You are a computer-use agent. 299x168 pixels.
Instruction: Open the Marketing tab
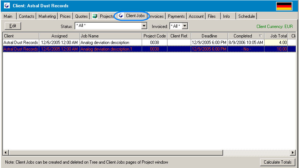tap(47, 16)
